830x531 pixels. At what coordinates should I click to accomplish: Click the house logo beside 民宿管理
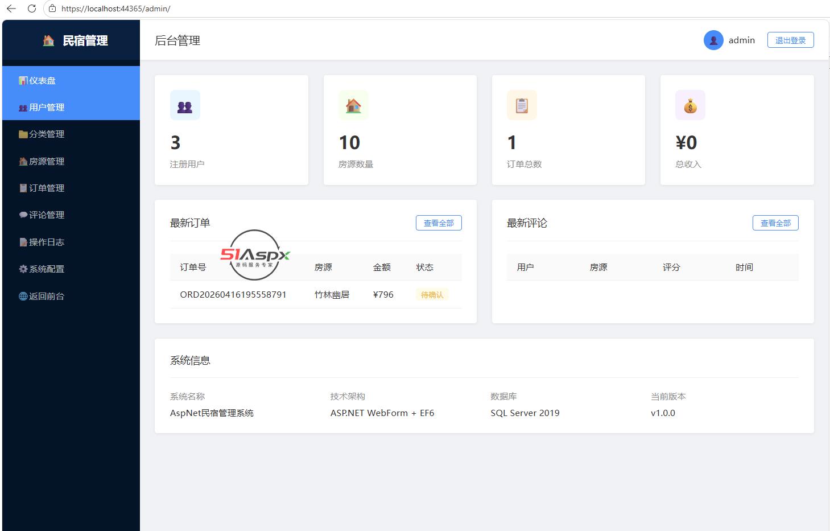point(49,40)
